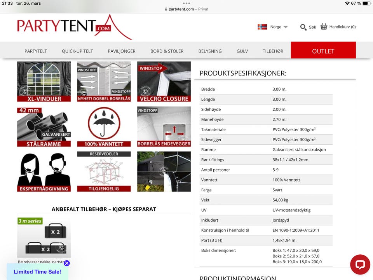Viewport: 373px width, 280px height.
Task: Select 'Boks 3: 19,0 x 18,0 x 200,0'
Action: click(x=297, y=262)
